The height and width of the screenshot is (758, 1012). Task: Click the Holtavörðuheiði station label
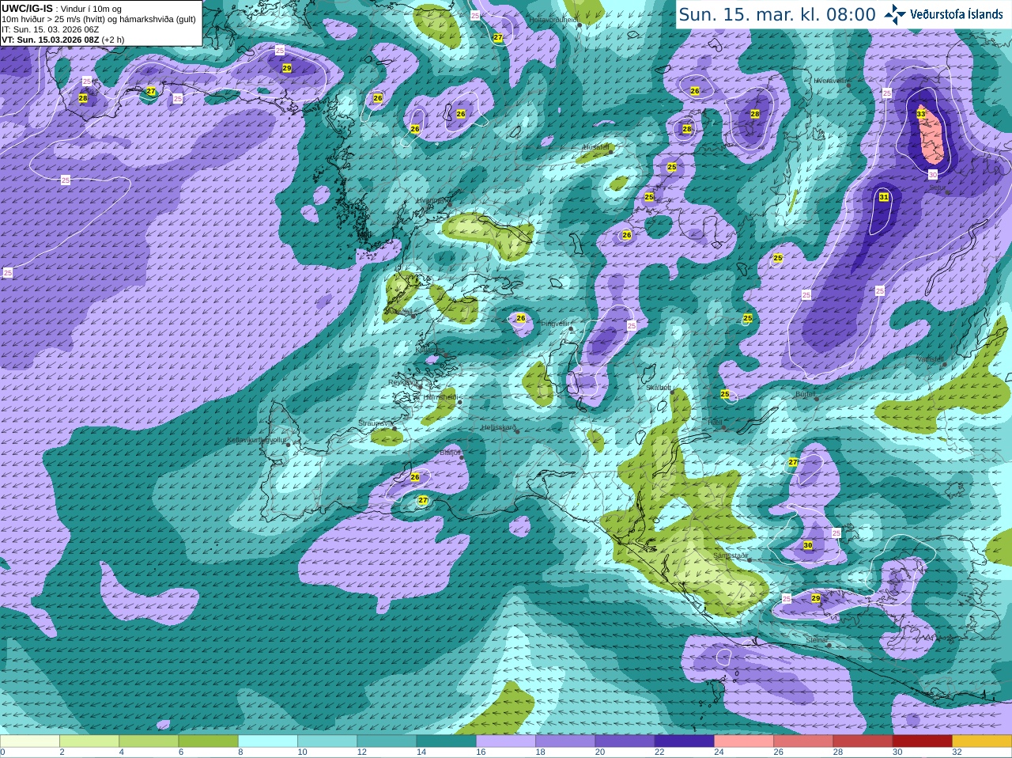tap(553, 20)
